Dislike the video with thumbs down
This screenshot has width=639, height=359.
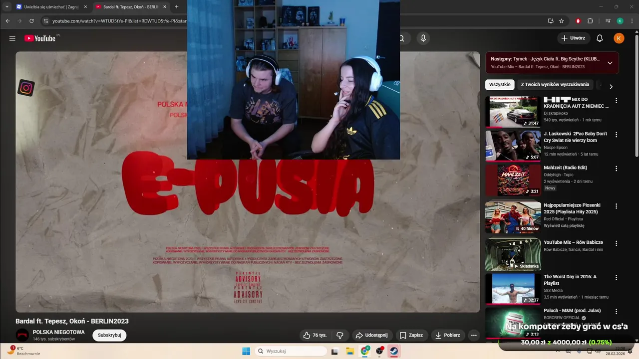click(340, 335)
